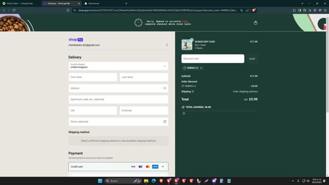Open the Country/Region dropdown
329x185 pixels.
click(118, 66)
